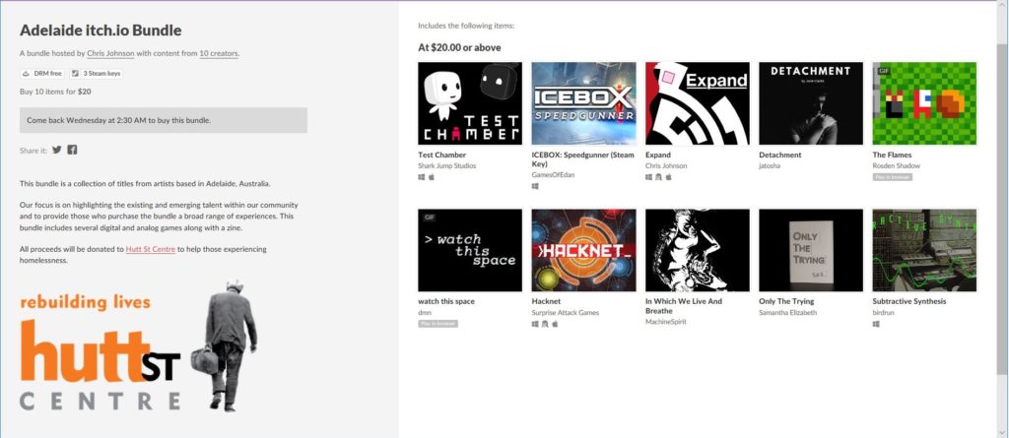This screenshot has height=438, width=1009.
Task: Click The Flames title link
Action: pyautogui.click(x=892, y=155)
